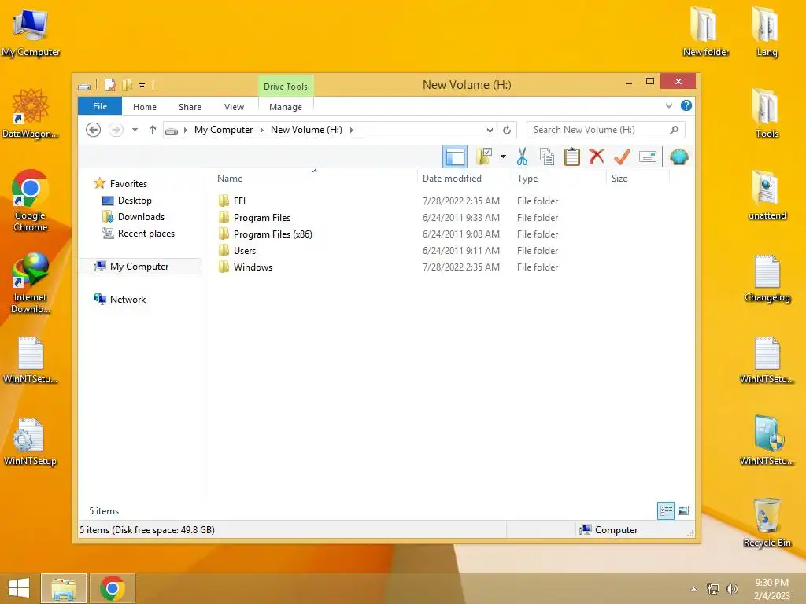Select the Users folder
806x604 pixels.
244,251
